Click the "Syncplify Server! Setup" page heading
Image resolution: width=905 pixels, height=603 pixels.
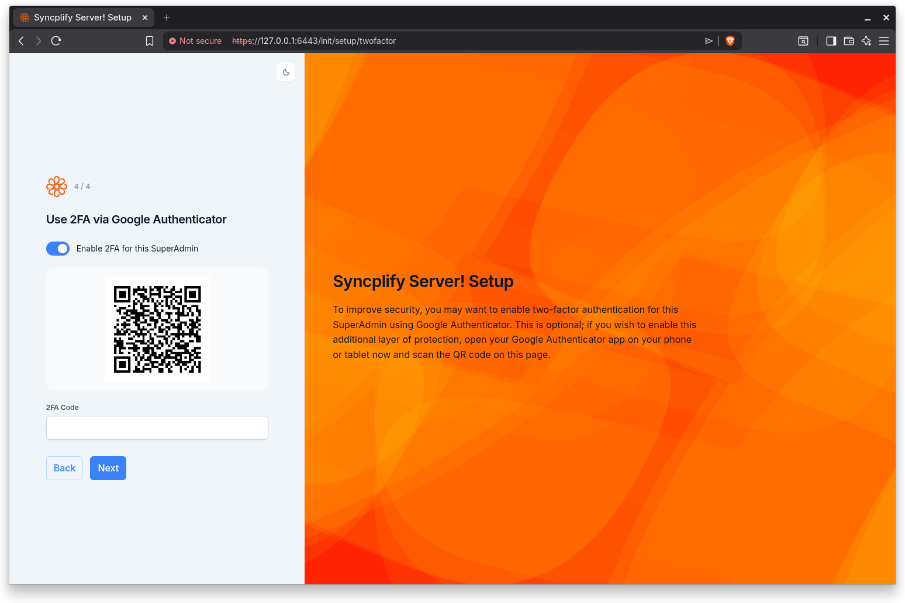423,281
